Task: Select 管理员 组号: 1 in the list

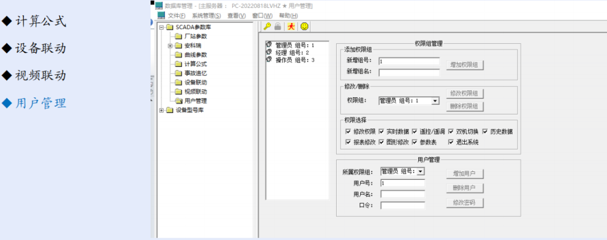Action: point(295,46)
